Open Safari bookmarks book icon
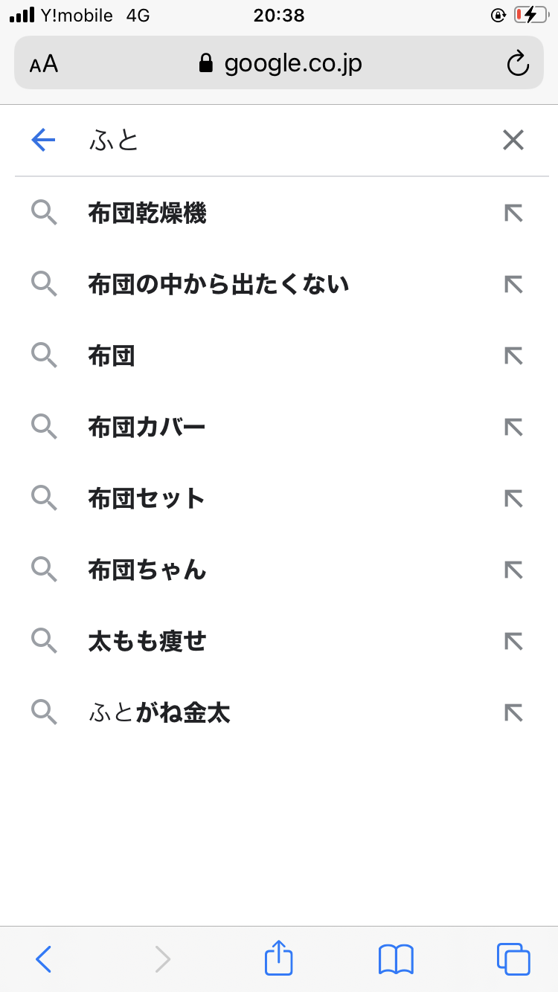Image resolution: width=558 pixels, height=992 pixels. tap(396, 959)
